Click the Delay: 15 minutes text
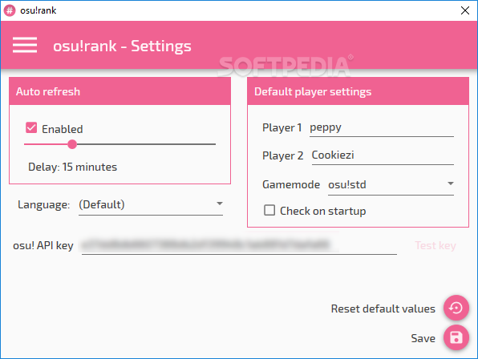The height and width of the screenshot is (359, 478). [x=72, y=167]
